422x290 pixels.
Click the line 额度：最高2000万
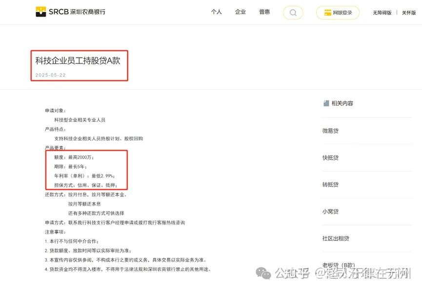[74, 157]
